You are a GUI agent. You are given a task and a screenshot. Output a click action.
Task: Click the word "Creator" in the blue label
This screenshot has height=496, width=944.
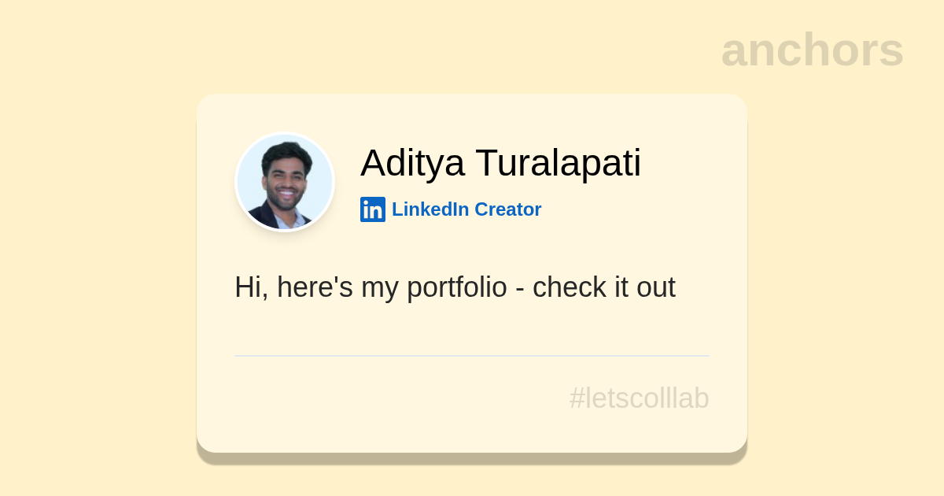(507, 209)
